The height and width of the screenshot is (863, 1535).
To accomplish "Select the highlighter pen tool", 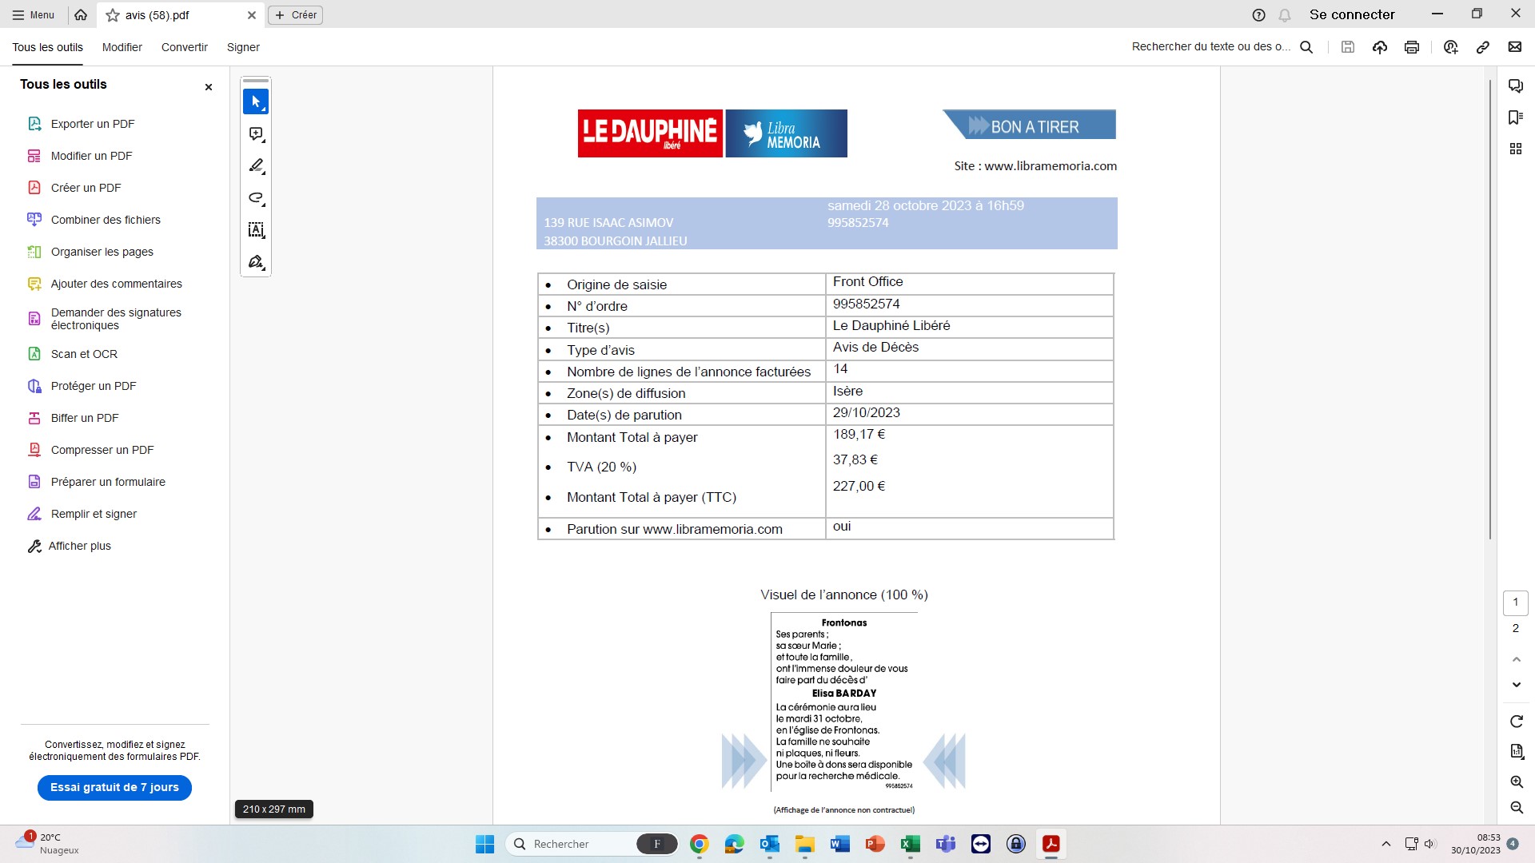I will (x=256, y=166).
